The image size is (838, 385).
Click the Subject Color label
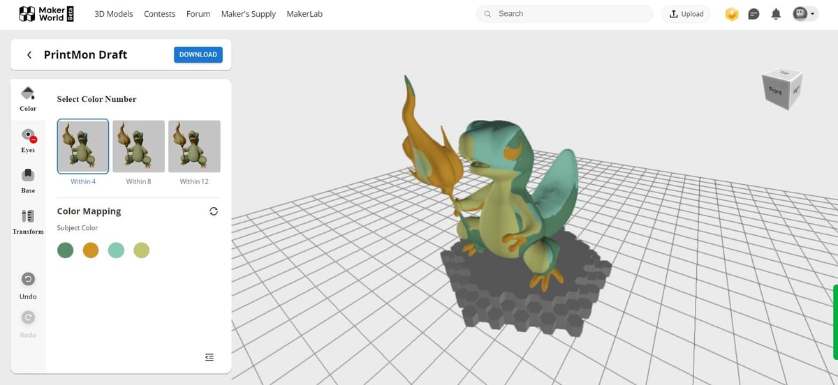pyautogui.click(x=78, y=228)
